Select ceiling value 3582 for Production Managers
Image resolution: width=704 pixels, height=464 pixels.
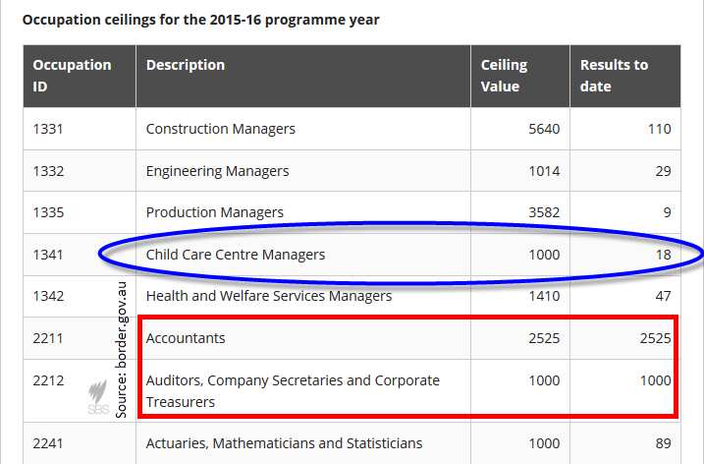[x=541, y=212]
